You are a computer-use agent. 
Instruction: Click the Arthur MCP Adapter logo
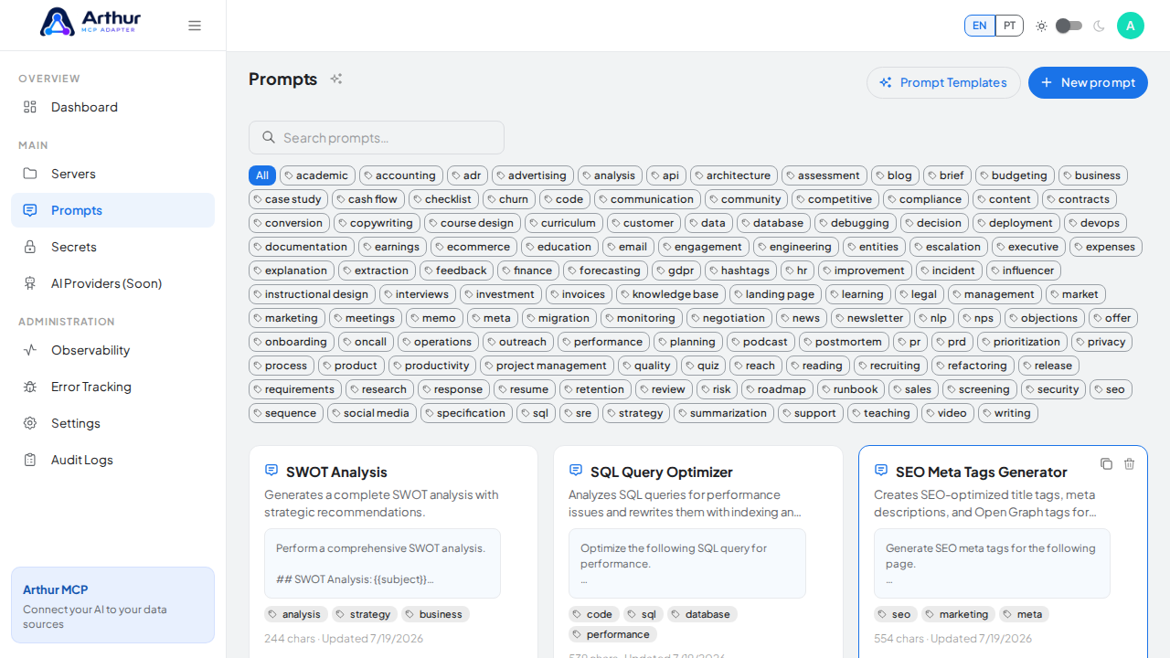coord(90,22)
